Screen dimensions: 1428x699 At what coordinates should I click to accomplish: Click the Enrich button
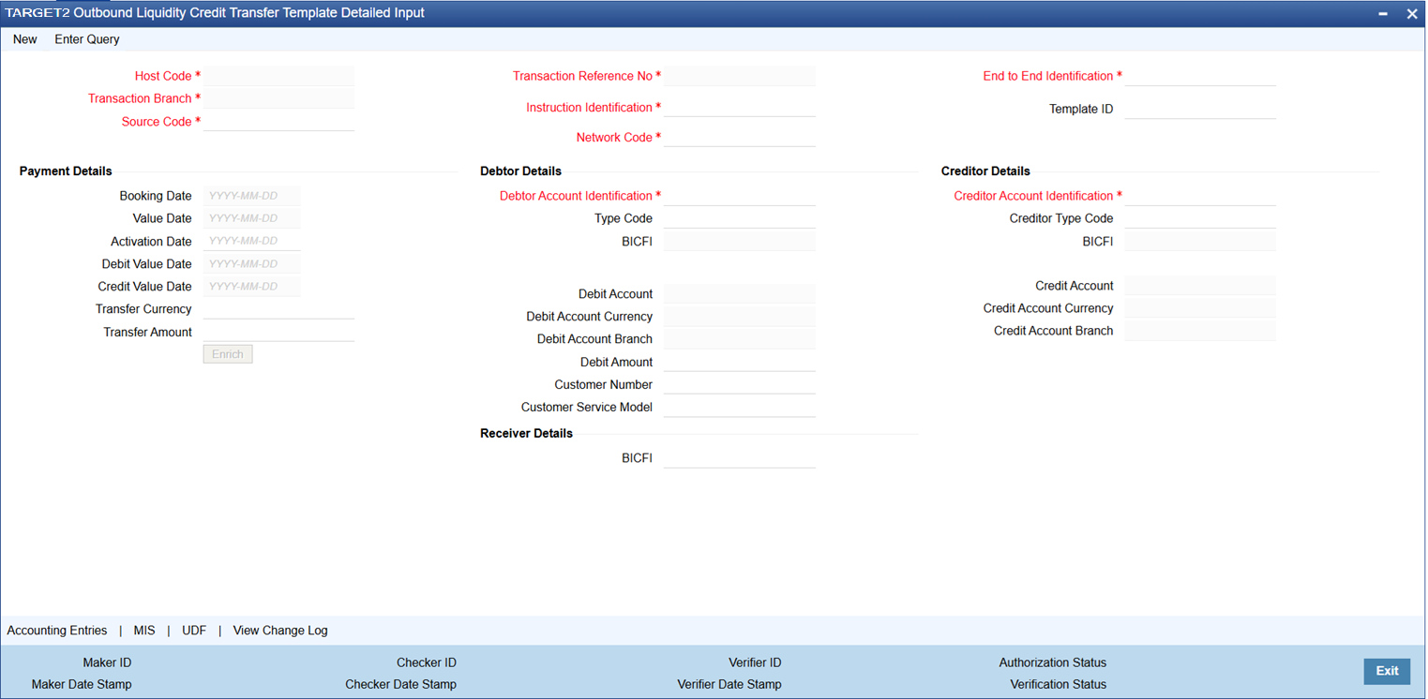tap(228, 354)
